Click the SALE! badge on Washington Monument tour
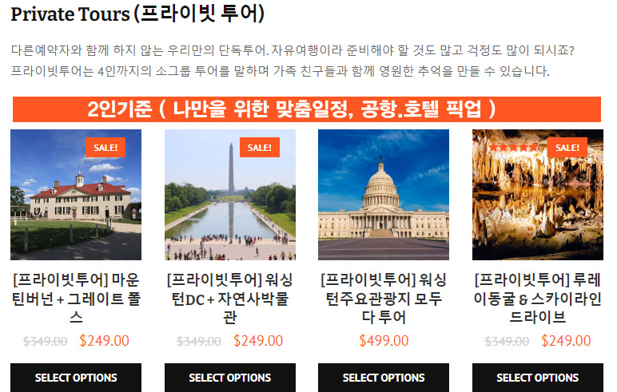Viewport: 617px width, 392px height. (x=259, y=148)
